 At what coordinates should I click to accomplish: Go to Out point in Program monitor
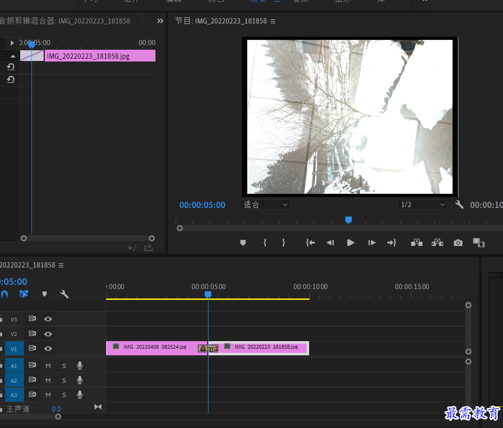392,243
